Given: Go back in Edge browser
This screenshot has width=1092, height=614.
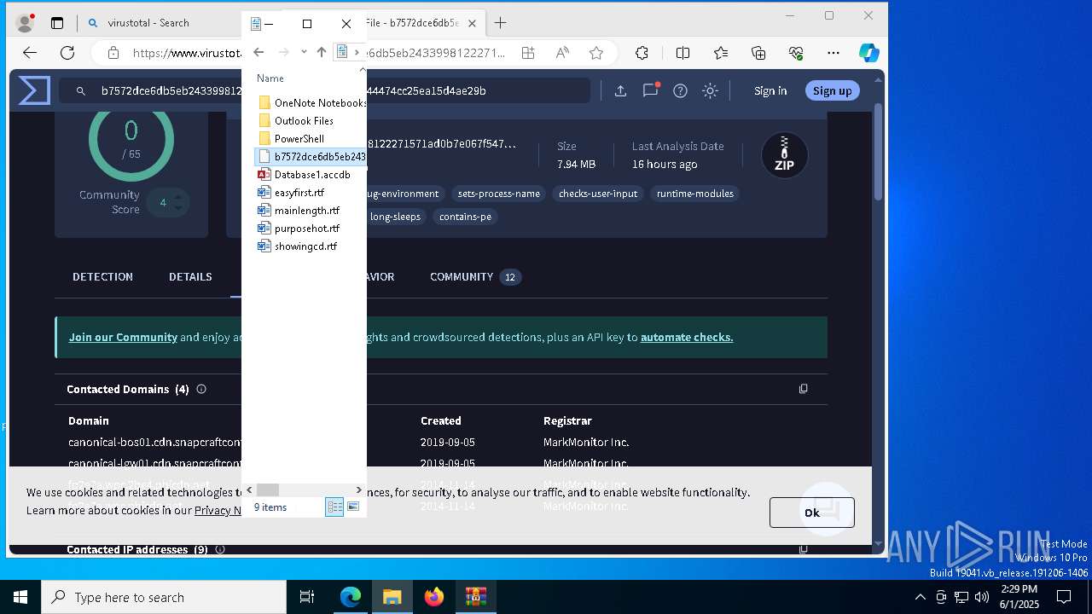Looking at the screenshot, I should coord(30,53).
